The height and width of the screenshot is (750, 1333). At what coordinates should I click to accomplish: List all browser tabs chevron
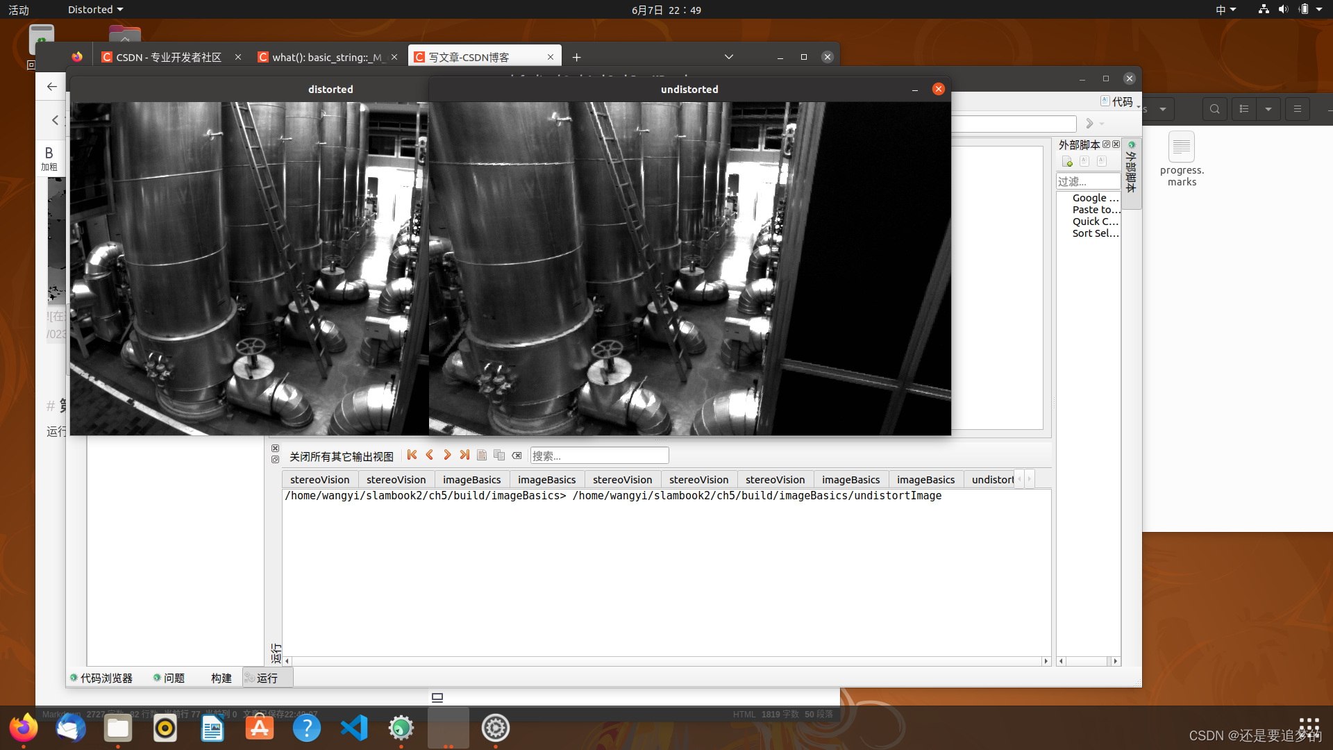point(729,57)
